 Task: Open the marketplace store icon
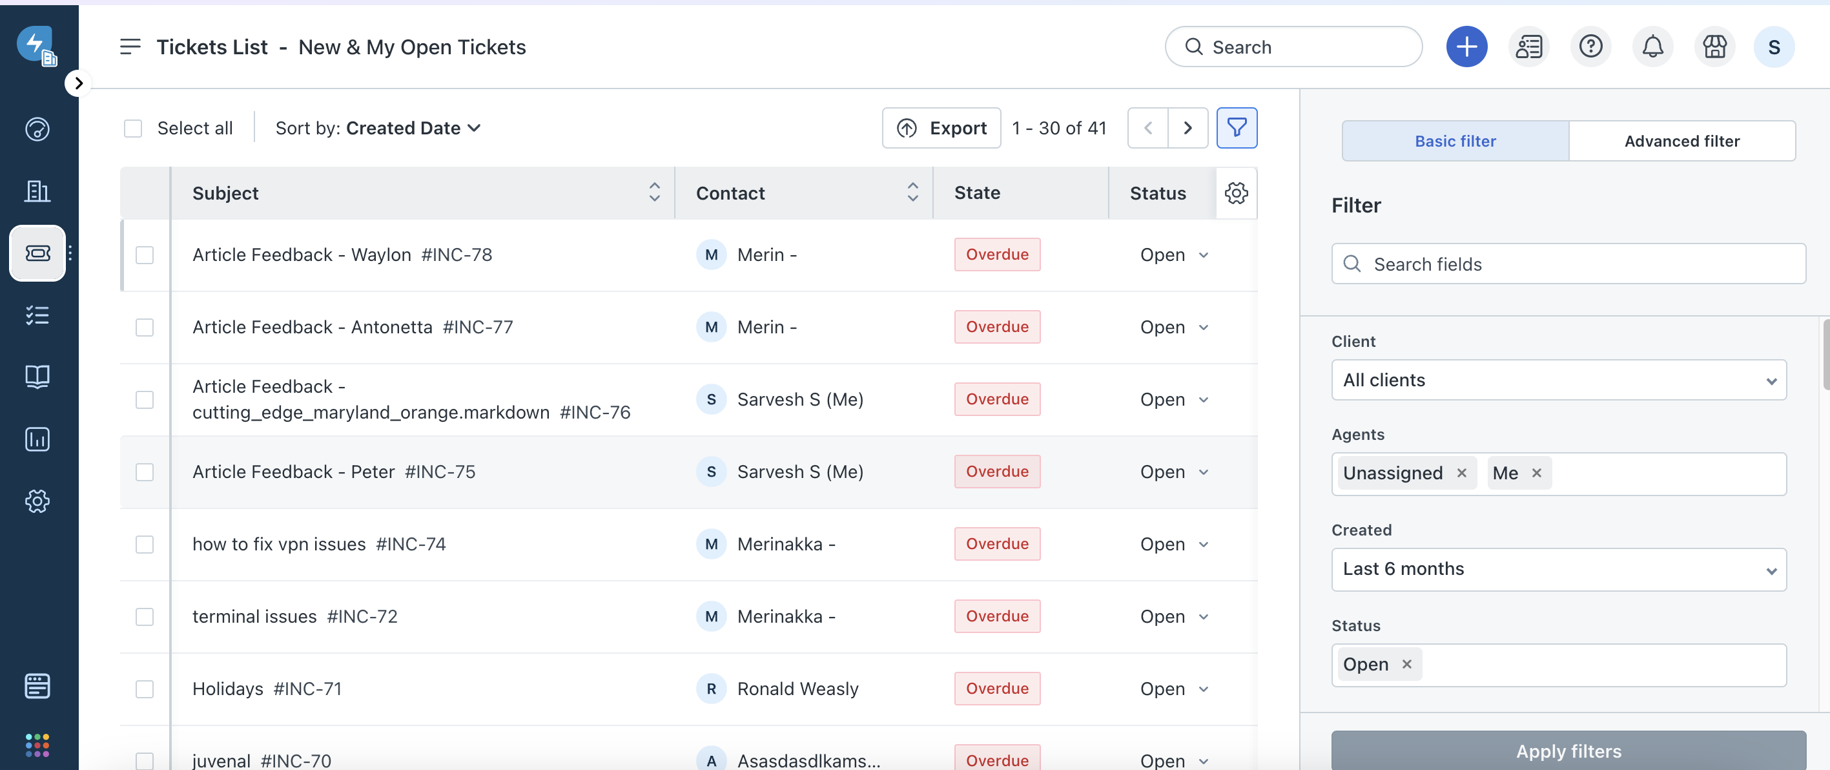click(1714, 47)
